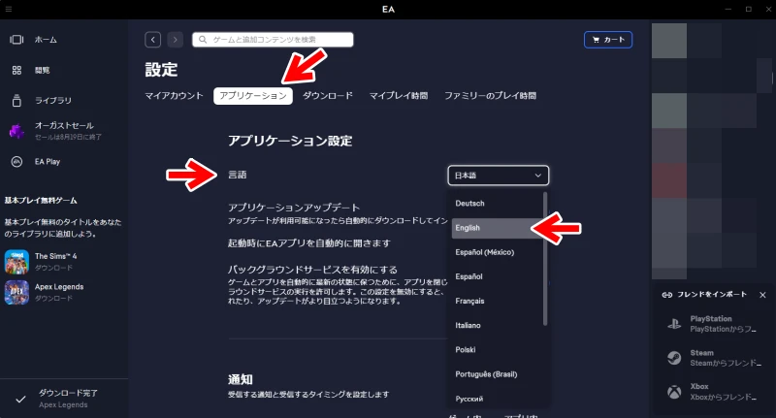Click the cart icon inside Cart button
Screen dimensions: 776x418
coord(596,40)
